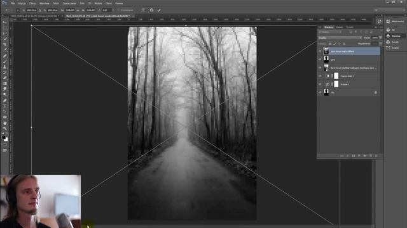Open the Filtr menu
Viewport: 407px width, 228px height.
[82, 3]
